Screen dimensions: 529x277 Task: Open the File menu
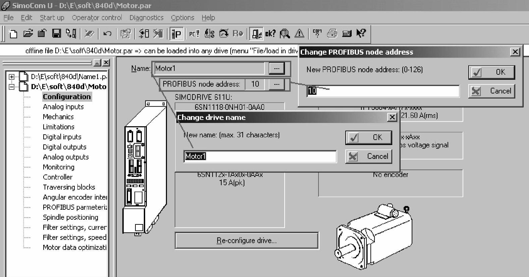point(8,18)
